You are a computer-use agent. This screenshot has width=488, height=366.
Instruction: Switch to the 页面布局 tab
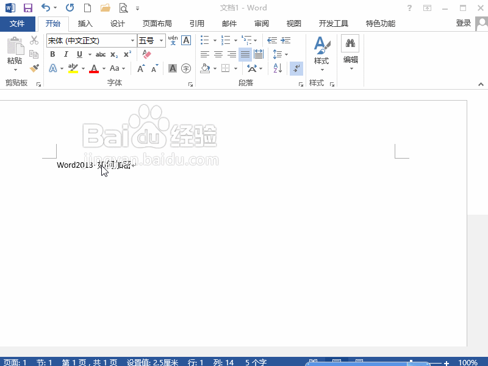point(157,24)
